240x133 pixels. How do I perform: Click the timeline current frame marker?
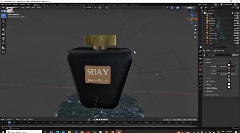coord(10,122)
